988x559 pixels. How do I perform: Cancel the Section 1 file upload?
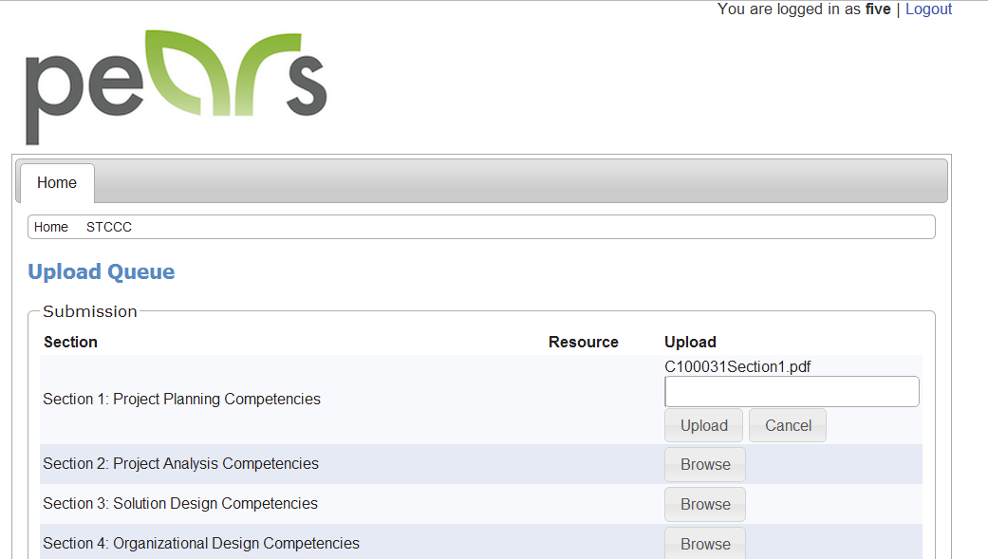[x=787, y=426]
